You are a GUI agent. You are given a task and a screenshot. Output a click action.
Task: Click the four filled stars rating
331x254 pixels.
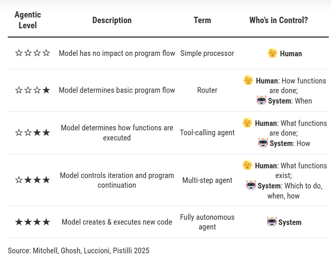(32, 222)
